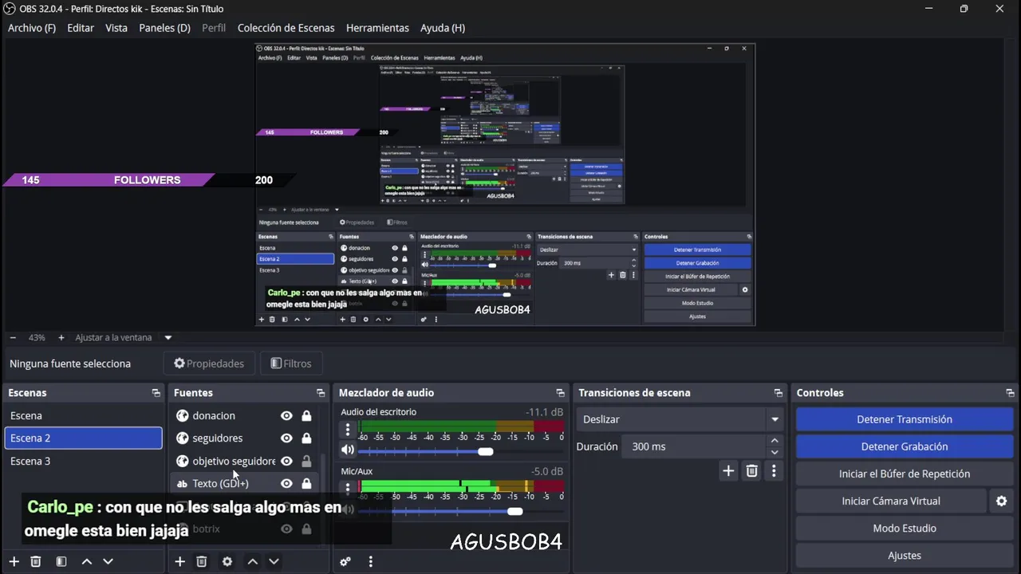Image resolution: width=1021 pixels, height=574 pixels.
Task: Hide the seguidores source
Action: click(x=286, y=438)
